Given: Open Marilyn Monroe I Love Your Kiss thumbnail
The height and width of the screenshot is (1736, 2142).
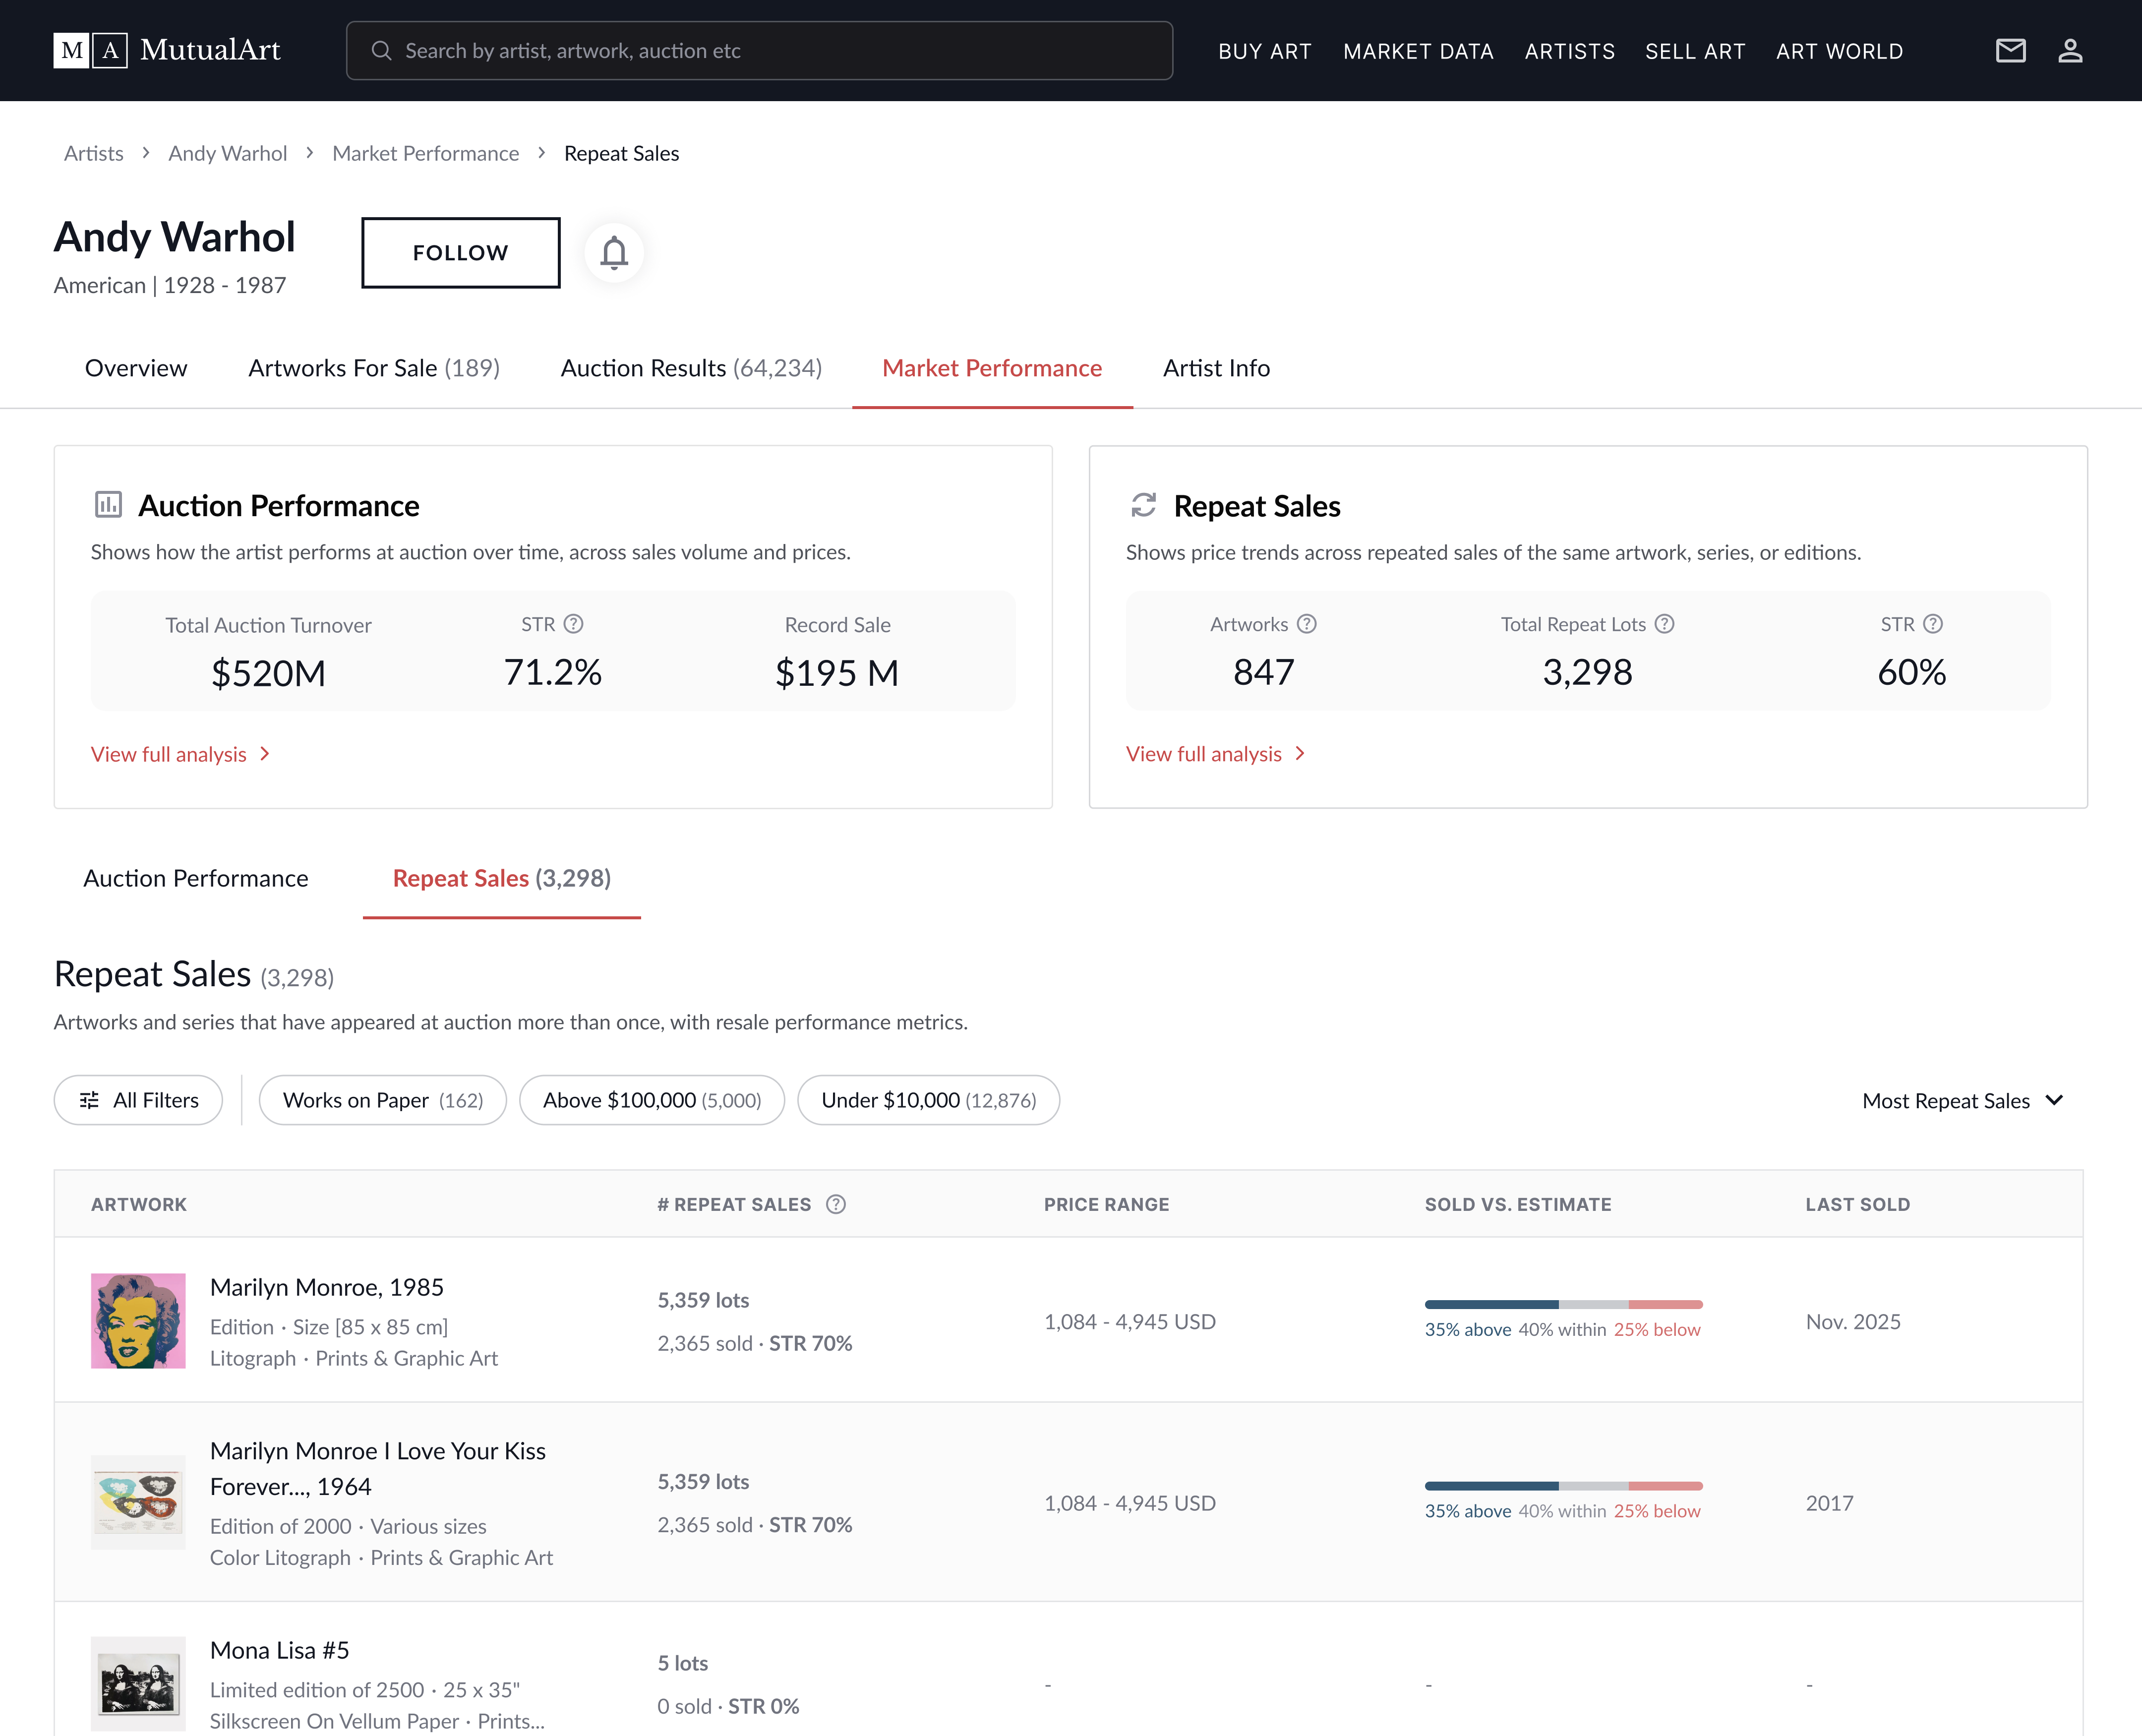Looking at the screenshot, I should tap(138, 1502).
